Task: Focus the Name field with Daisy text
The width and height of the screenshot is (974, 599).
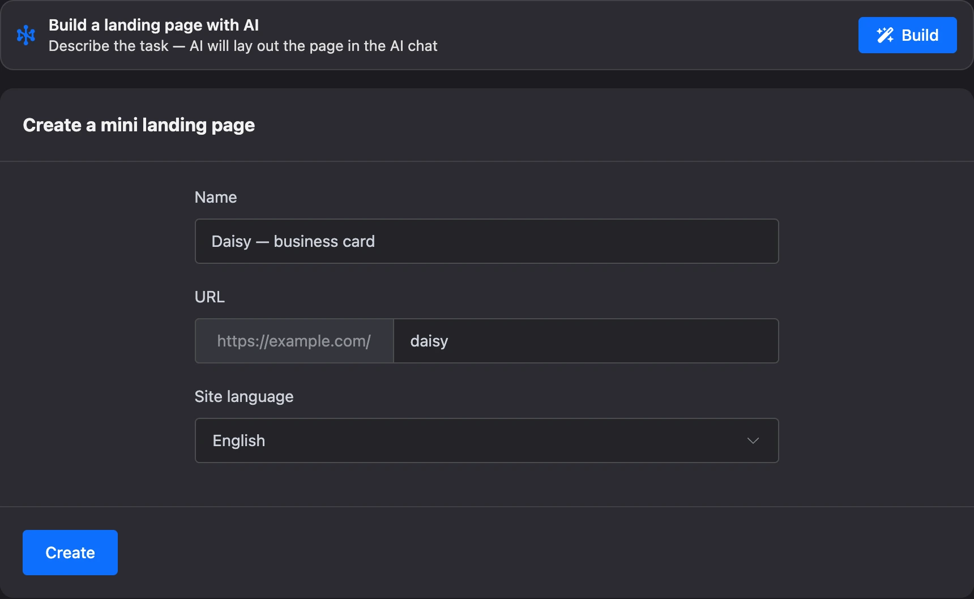Action: 487,241
